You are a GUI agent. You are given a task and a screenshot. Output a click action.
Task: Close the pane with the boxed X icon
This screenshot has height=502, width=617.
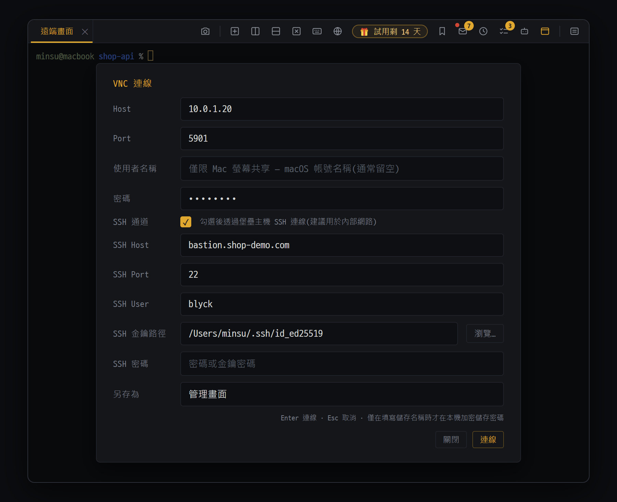pyautogui.click(x=297, y=32)
